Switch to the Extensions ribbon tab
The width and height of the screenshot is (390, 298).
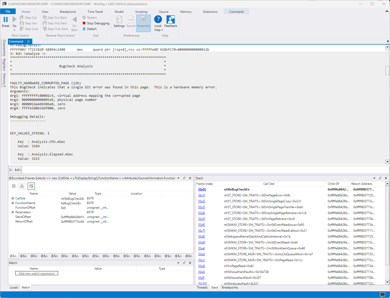click(x=210, y=12)
